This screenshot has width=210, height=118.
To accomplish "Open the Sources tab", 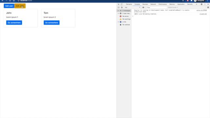I will point(145,4).
